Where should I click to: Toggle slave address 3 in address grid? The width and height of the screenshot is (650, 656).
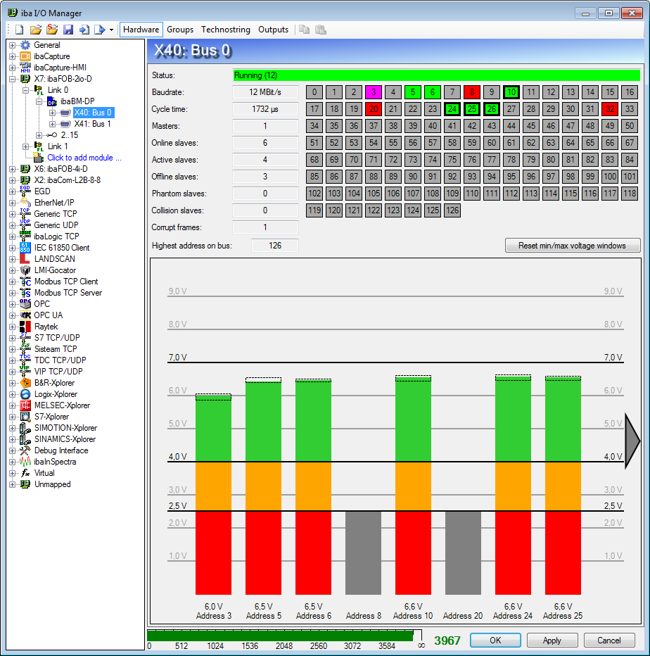(374, 92)
